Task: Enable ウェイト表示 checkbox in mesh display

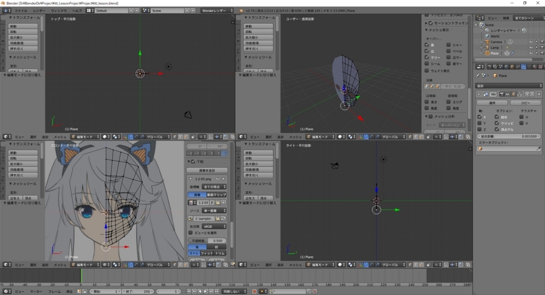Action: tap(427, 71)
